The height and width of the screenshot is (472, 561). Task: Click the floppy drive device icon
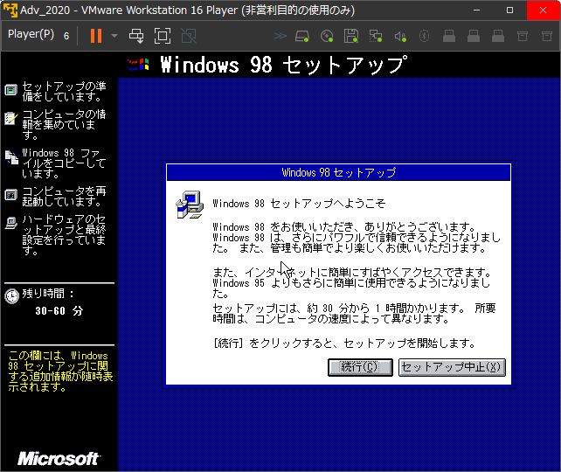point(351,36)
